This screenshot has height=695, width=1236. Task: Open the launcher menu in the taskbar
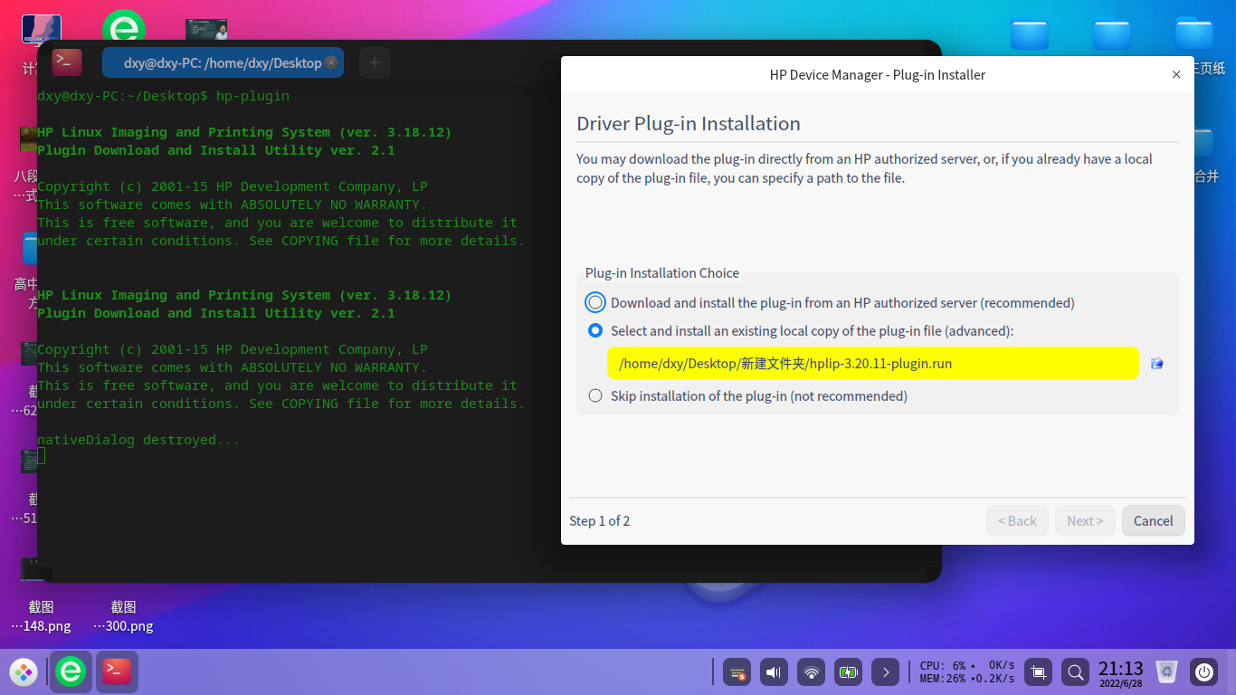tap(24, 672)
